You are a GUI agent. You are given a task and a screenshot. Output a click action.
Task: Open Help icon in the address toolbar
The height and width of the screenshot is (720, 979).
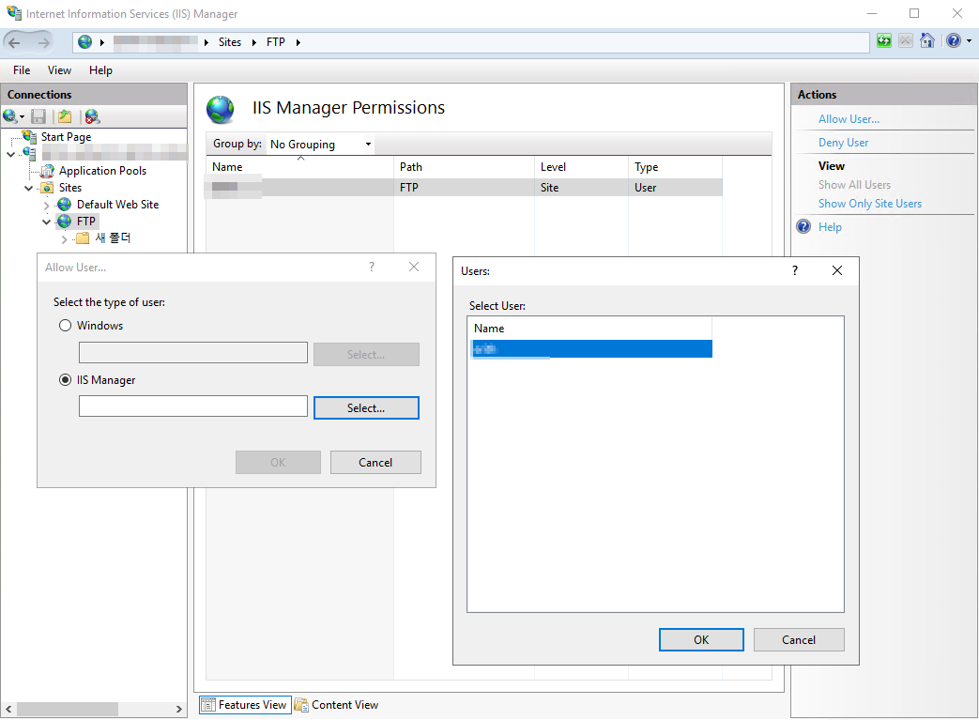(x=954, y=41)
